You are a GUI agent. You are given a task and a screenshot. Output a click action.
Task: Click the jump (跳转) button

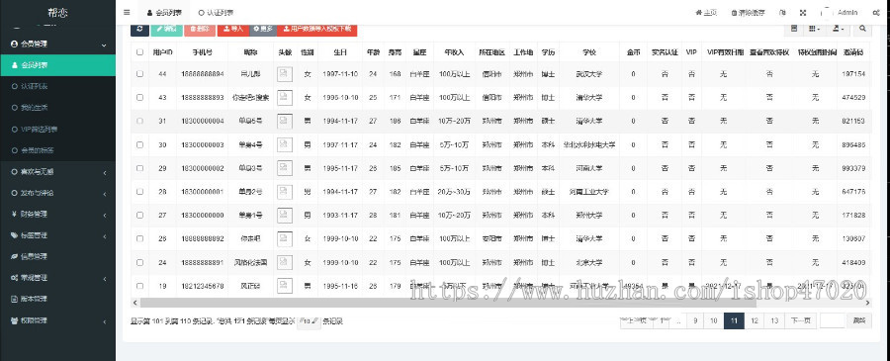859,321
